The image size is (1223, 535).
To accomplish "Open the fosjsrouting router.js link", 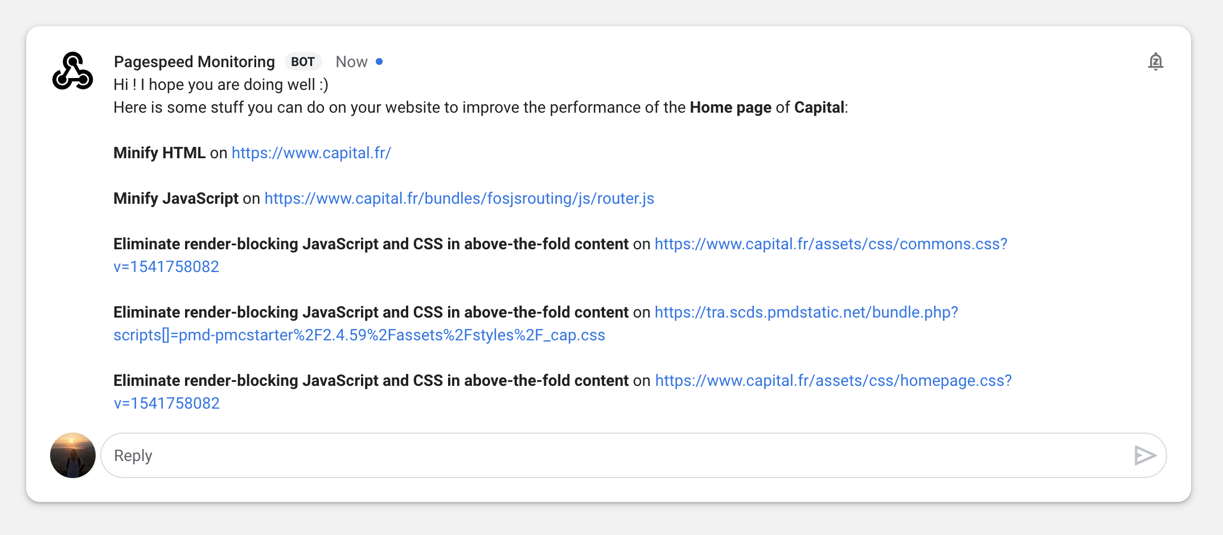I will pos(459,198).
